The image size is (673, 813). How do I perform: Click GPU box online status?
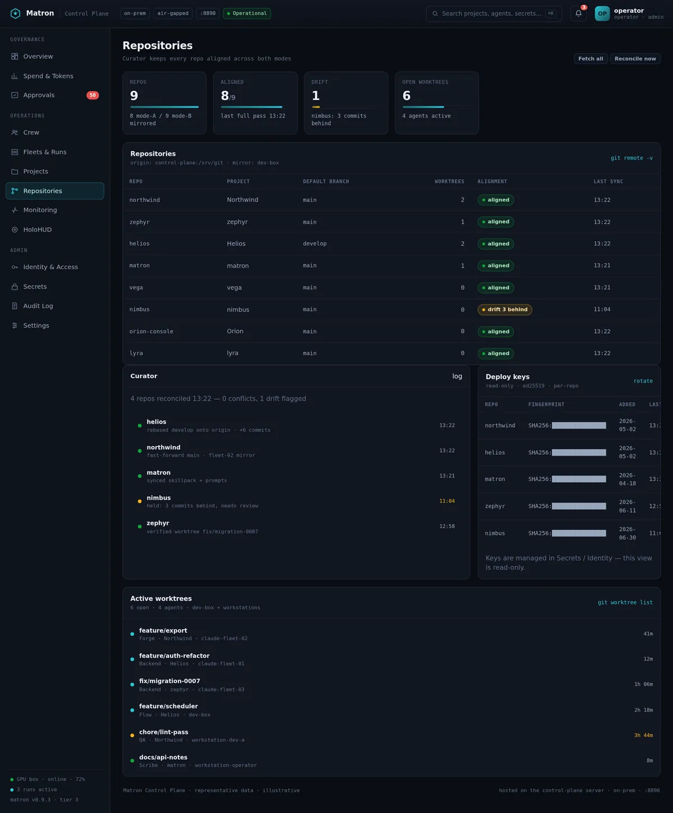[x=48, y=779]
